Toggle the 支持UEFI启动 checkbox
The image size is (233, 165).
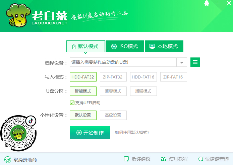[72, 103]
